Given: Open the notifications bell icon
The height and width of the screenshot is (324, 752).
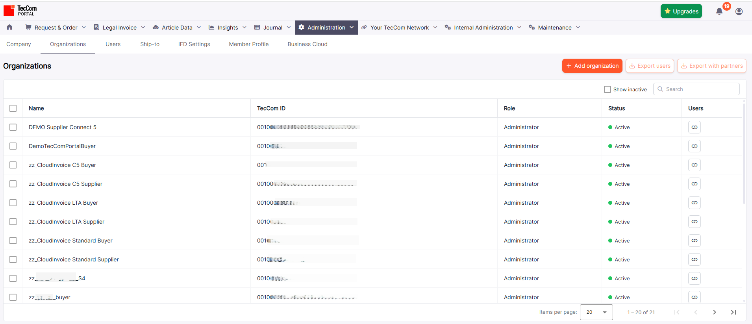Looking at the screenshot, I should pyautogui.click(x=719, y=11).
